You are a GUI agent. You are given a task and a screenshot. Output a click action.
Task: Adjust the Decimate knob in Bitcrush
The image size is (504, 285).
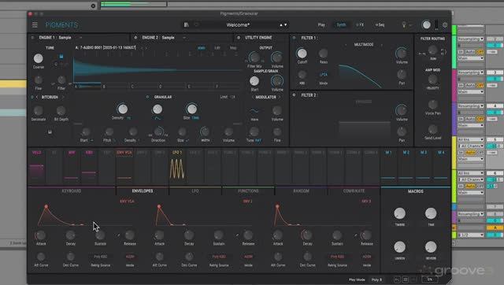[x=39, y=110]
